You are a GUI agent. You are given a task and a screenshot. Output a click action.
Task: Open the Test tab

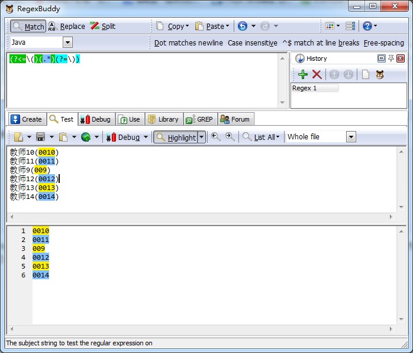click(62, 119)
